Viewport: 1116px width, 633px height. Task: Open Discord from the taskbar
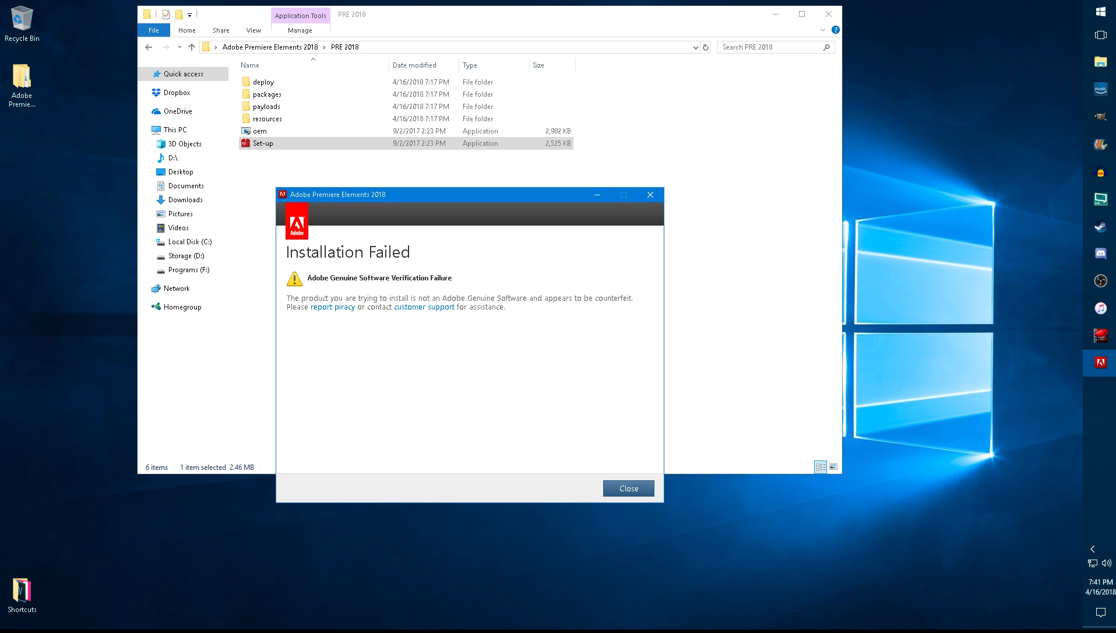(1100, 254)
